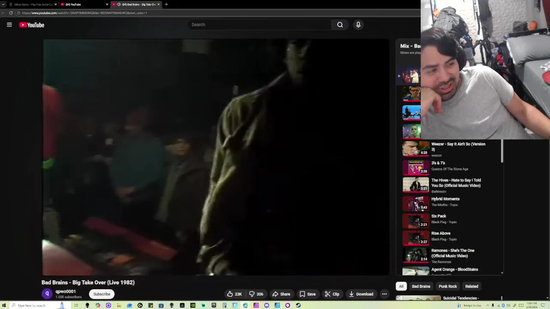This screenshot has width=550, height=309.
Task: Open Epic Games Launcher from taskbar
Action: [214, 305]
